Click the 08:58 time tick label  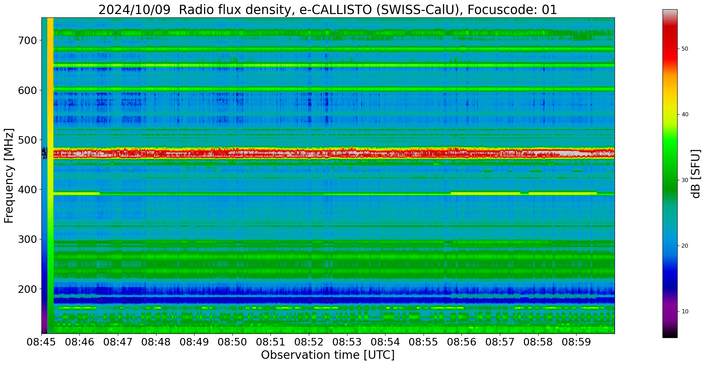pos(538,342)
